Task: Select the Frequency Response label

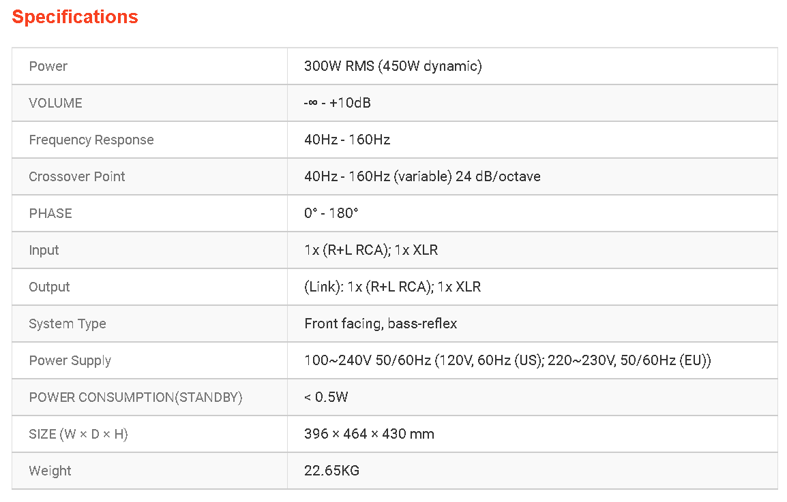Action: pos(91,140)
